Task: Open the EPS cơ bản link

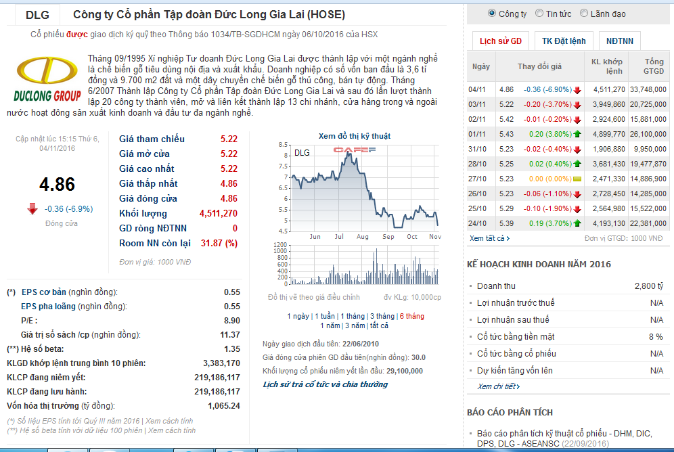Action: 44,292
